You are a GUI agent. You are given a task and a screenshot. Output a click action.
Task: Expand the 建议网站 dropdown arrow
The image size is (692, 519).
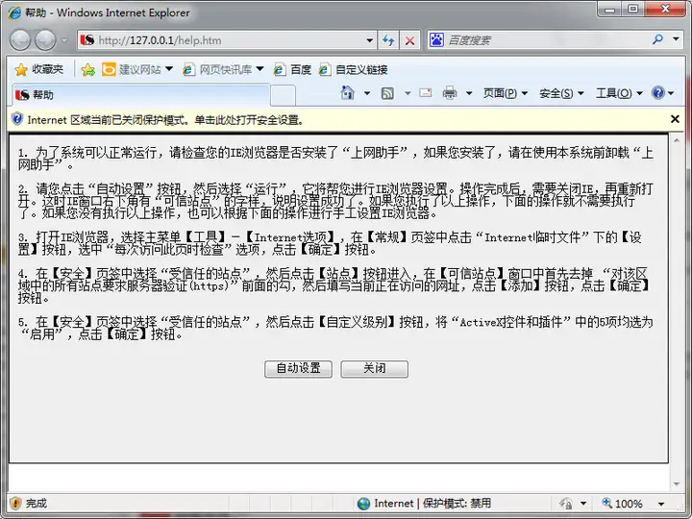coord(169,69)
